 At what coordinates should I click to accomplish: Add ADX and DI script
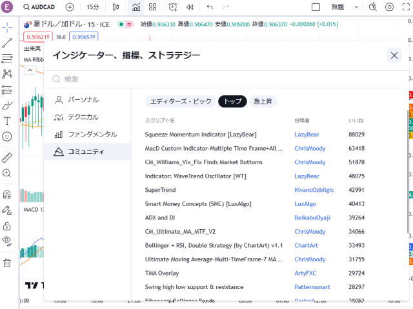(160, 218)
